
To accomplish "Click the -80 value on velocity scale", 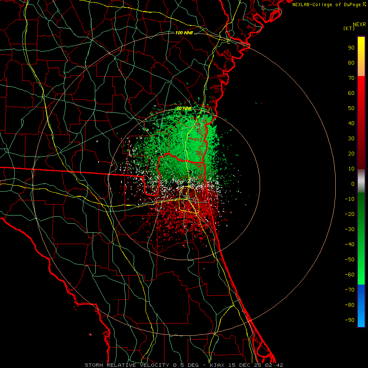I will pos(350,305).
